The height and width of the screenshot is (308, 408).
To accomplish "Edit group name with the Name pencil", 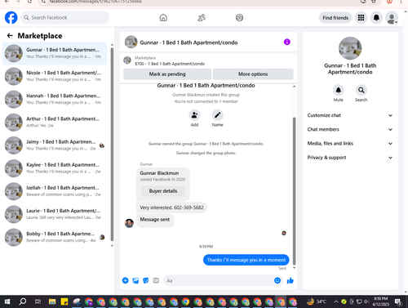I will click(x=217, y=115).
